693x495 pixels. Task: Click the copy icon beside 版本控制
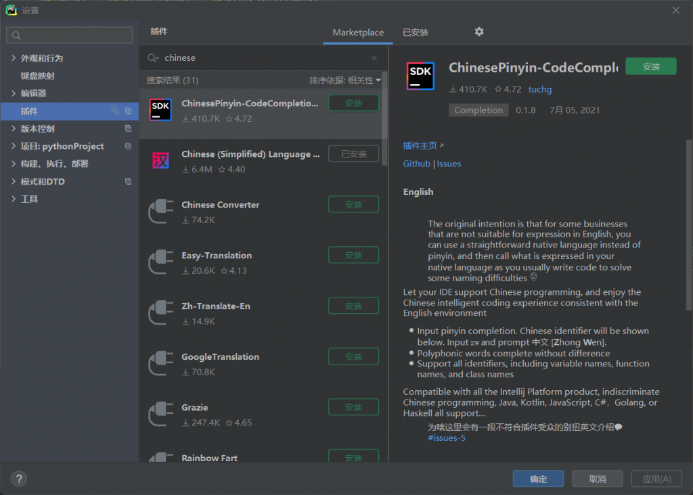point(128,128)
